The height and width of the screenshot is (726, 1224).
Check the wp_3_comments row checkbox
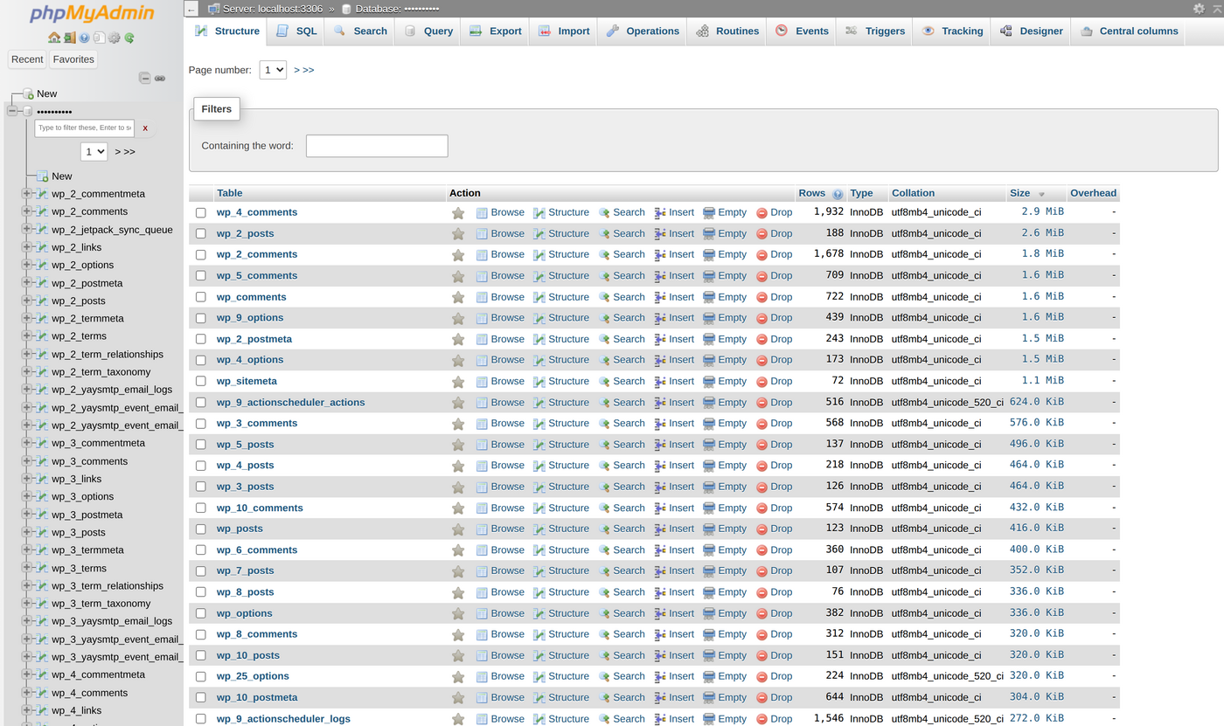pyautogui.click(x=201, y=423)
